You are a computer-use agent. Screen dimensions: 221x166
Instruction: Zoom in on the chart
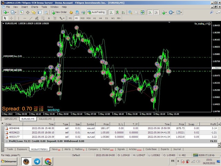coord(130,12)
